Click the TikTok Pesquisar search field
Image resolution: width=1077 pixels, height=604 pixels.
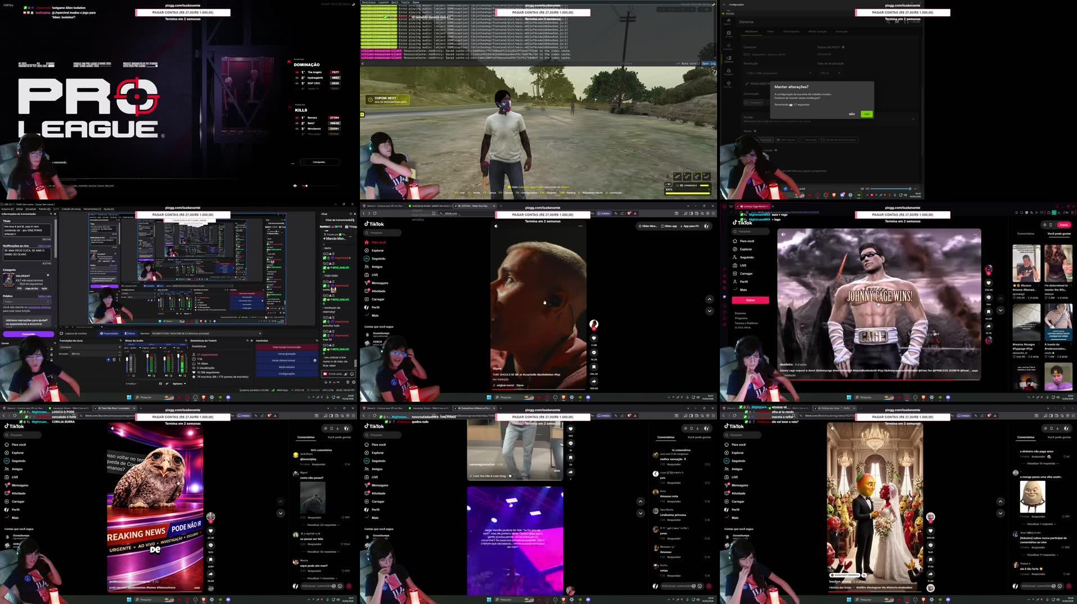[383, 233]
